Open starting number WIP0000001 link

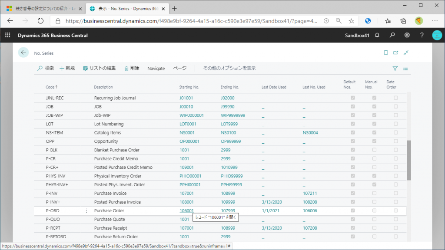[192, 115]
